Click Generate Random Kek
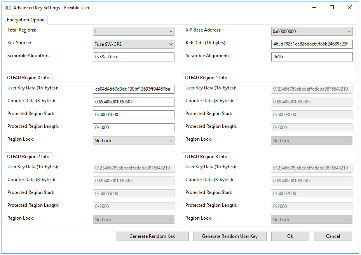Viewport: 361px width, 255px height. 152,236
